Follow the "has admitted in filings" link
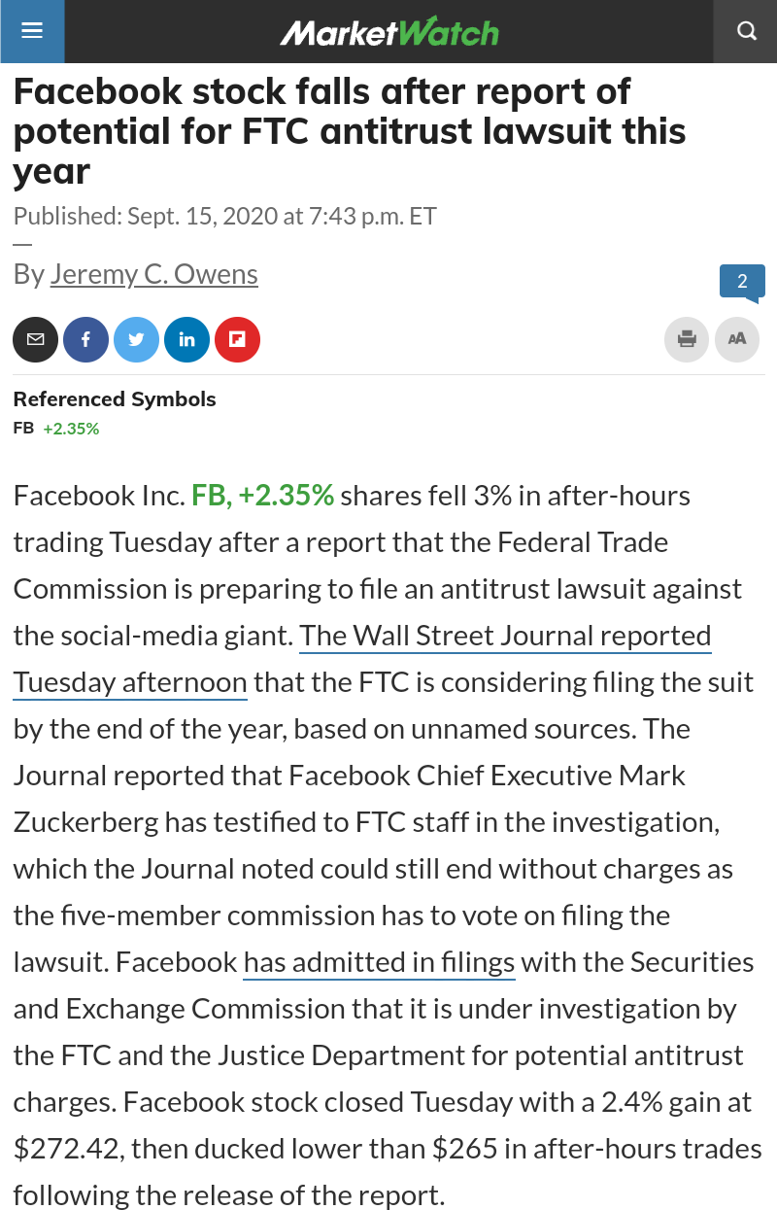Viewport: 777px width, 1210px height. click(379, 962)
